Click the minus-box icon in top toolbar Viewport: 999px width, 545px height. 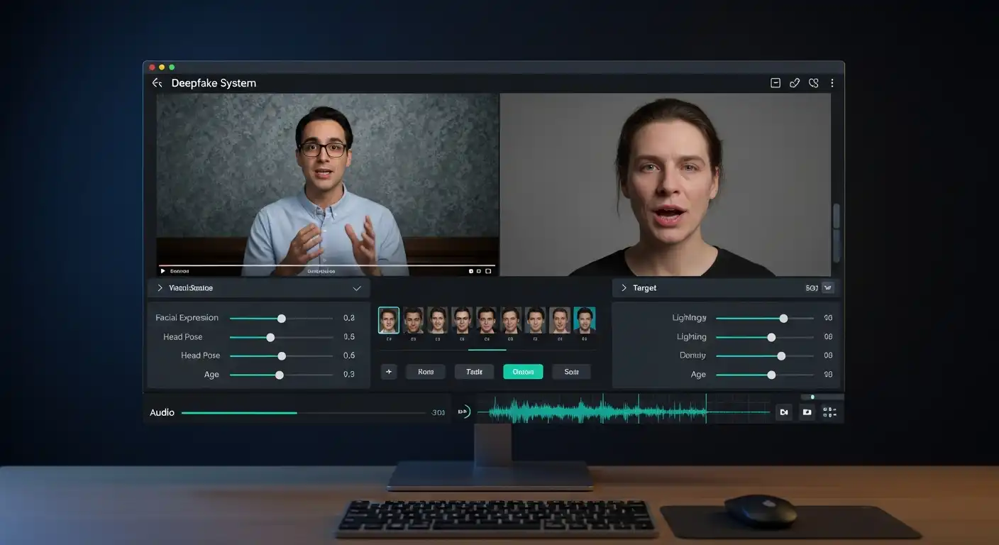776,83
